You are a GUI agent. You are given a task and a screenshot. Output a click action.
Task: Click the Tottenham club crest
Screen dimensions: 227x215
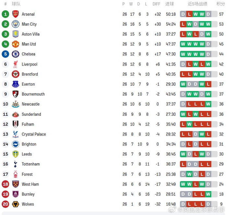[x=15, y=164]
